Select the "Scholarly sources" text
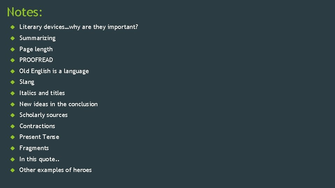 coord(44,115)
